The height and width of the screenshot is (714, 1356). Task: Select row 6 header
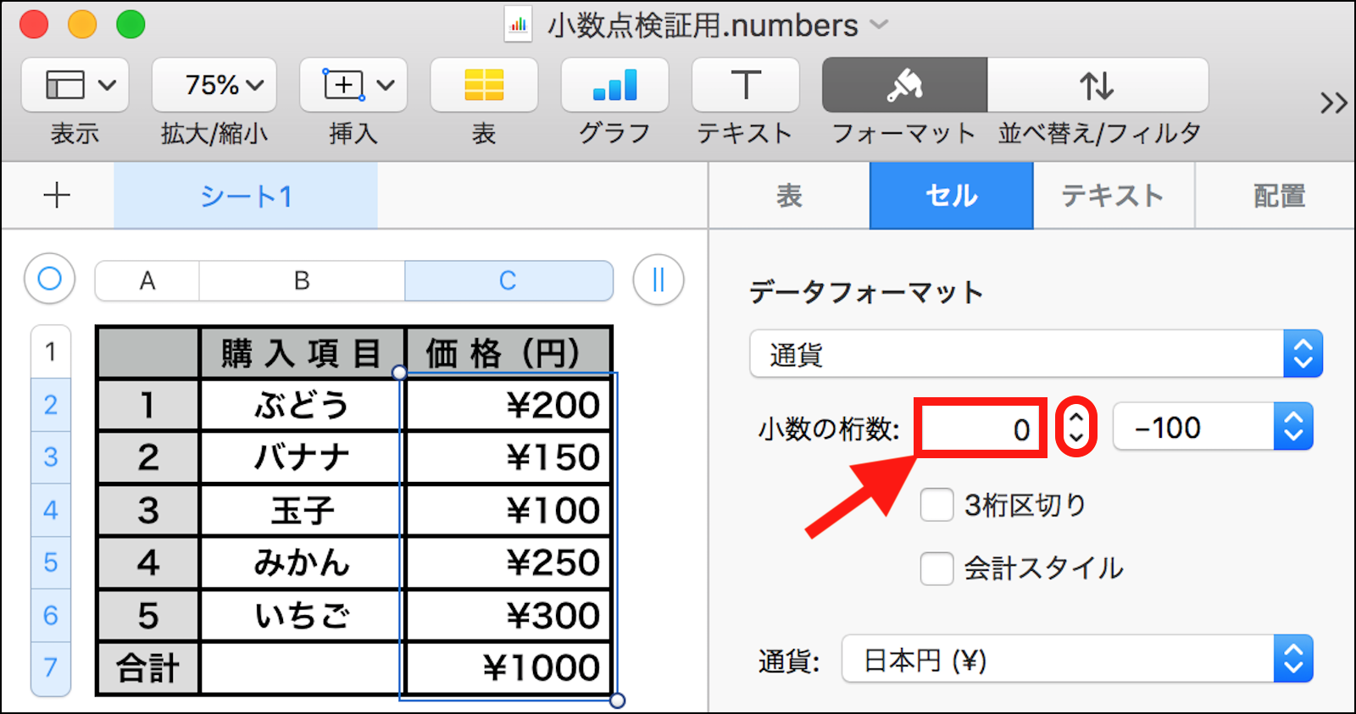tap(51, 615)
